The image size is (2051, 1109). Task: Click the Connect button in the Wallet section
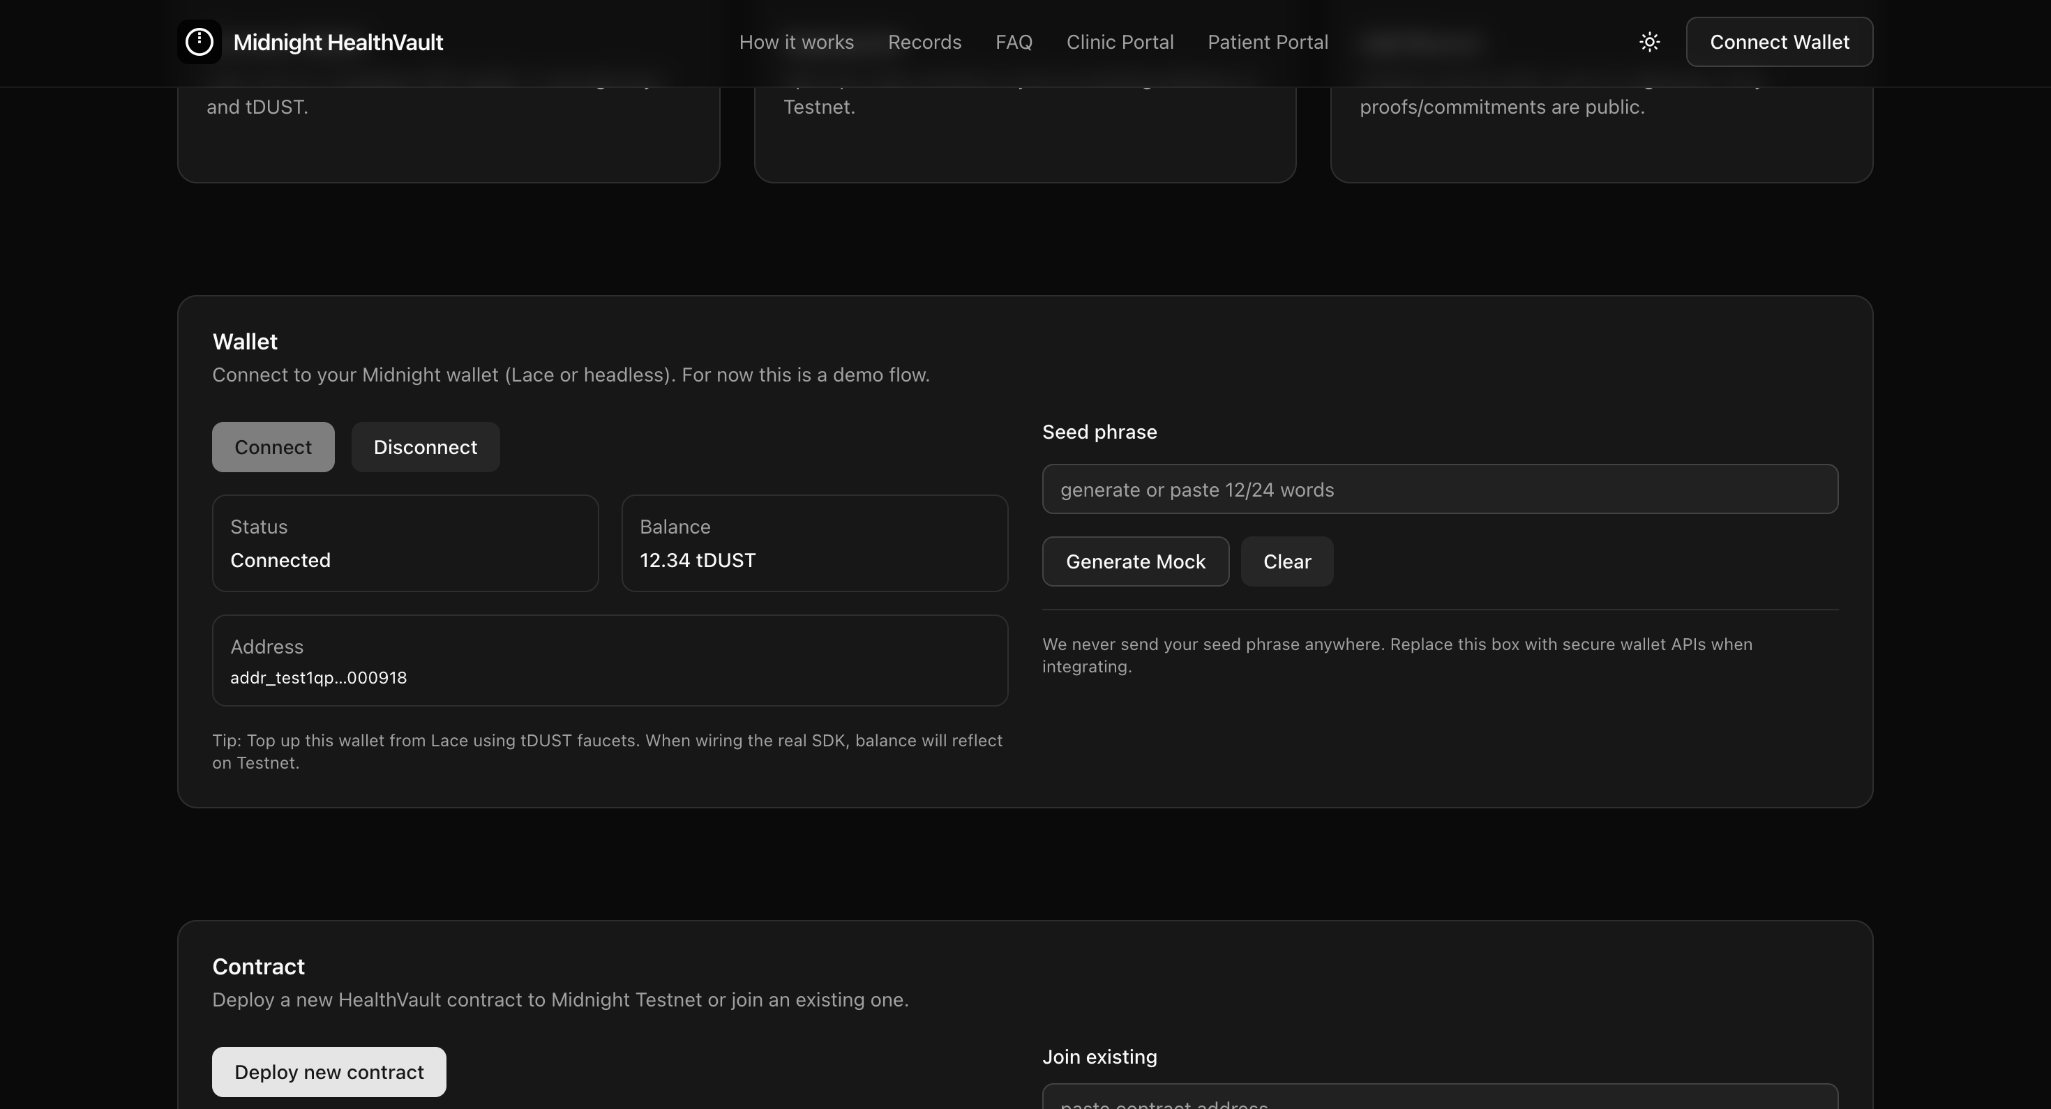(x=272, y=447)
